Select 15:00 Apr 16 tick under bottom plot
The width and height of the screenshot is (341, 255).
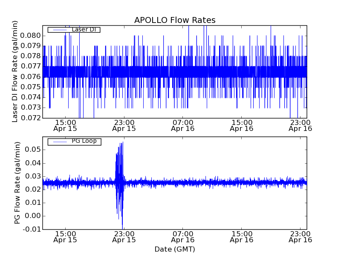[x=242, y=237]
